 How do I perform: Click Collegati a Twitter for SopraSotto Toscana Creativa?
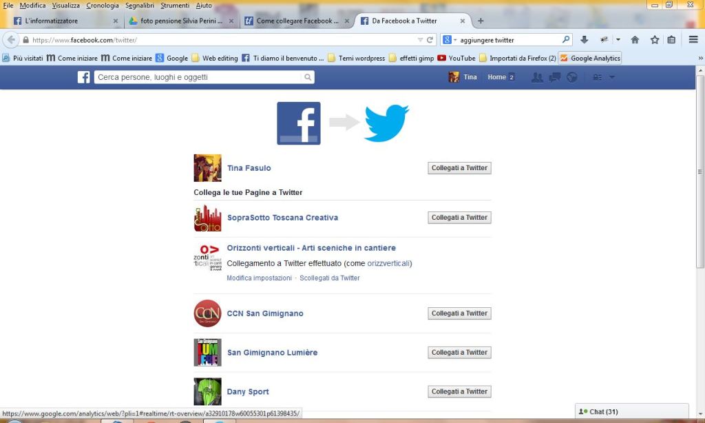[459, 217]
